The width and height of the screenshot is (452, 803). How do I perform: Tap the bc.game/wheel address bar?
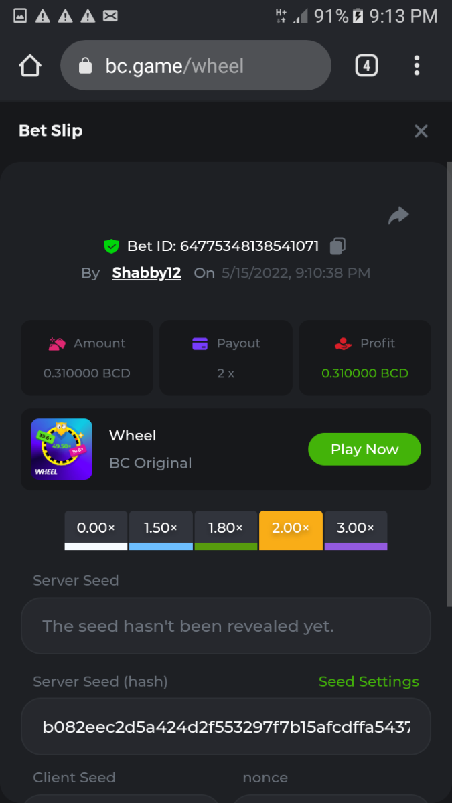tap(196, 66)
